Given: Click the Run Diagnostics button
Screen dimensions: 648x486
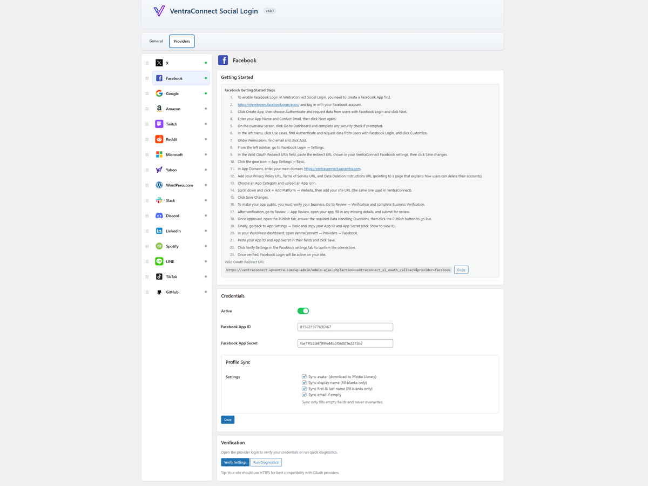Looking at the screenshot, I should point(266,462).
